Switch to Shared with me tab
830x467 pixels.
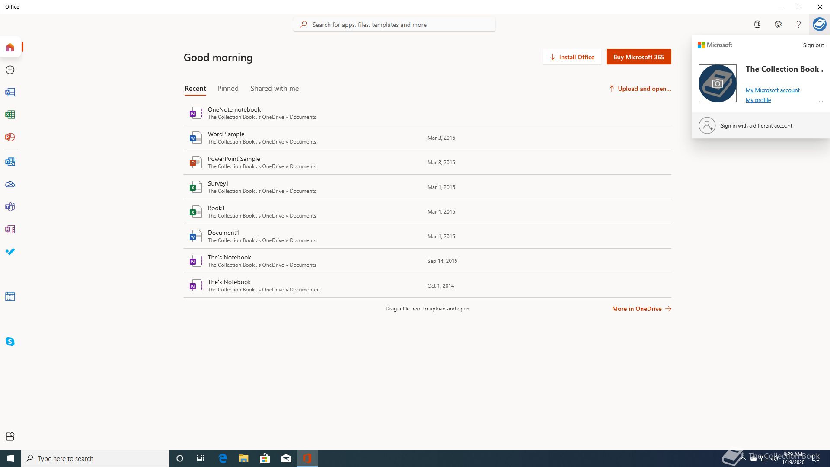coord(275,89)
